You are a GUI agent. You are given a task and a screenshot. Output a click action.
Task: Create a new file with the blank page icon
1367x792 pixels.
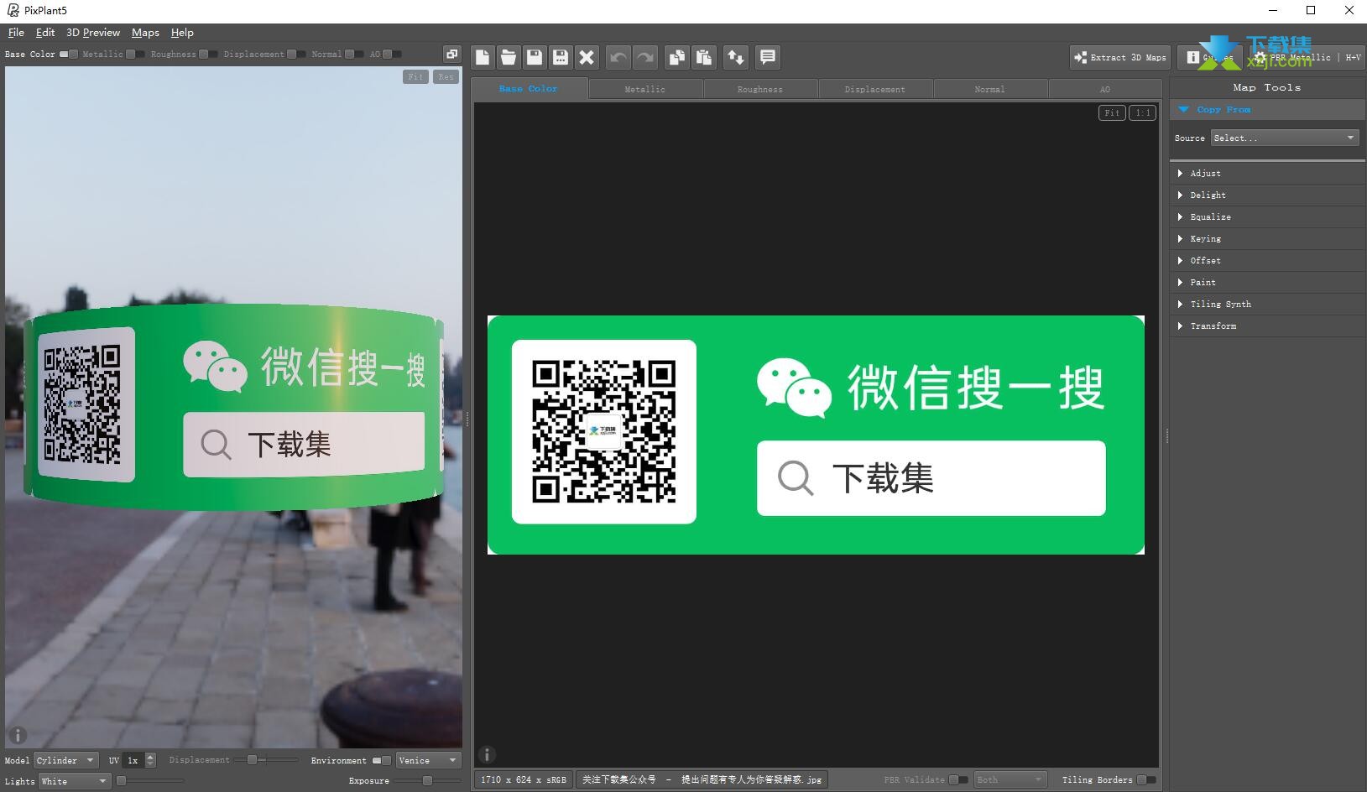[483, 57]
